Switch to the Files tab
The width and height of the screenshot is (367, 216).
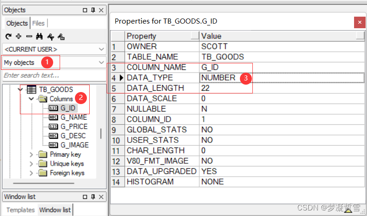(x=38, y=23)
